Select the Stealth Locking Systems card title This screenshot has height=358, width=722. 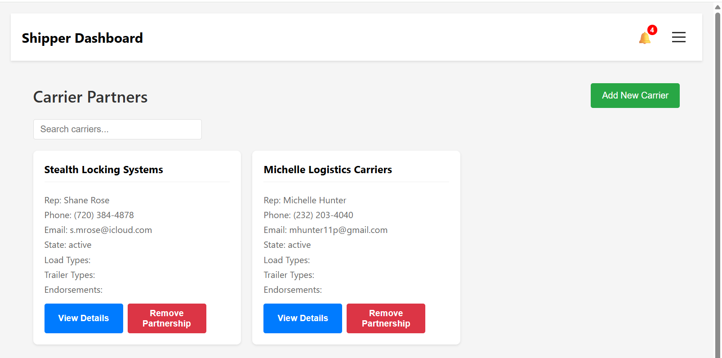click(x=103, y=170)
